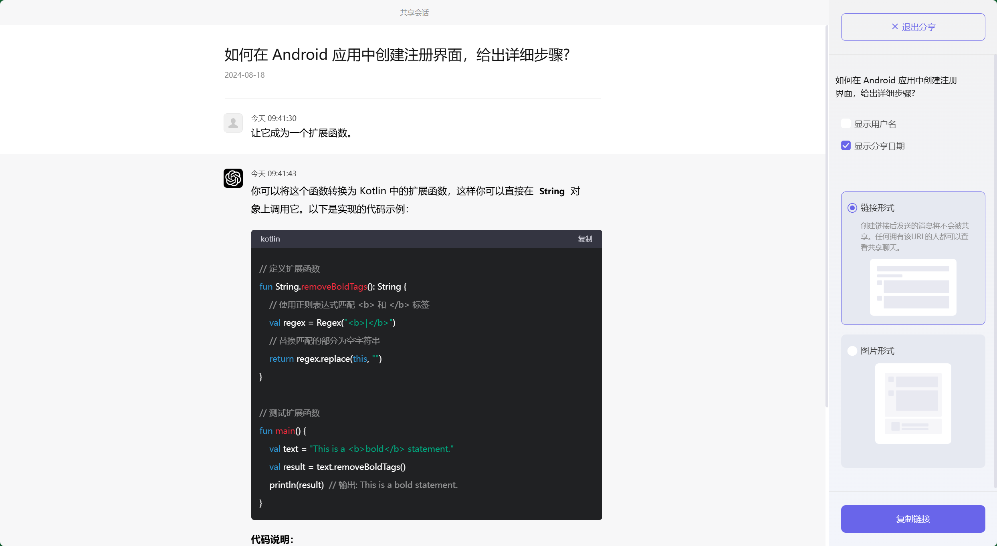Screen dimensions: 997x546
Task: Click the checkmark icon in 显示分享日期 checkbox
Action: click(x=846, y=145)
